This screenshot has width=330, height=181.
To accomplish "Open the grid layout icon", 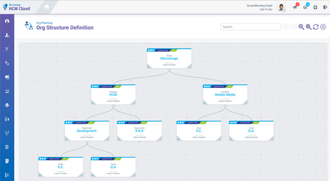I will pos(323,27).
